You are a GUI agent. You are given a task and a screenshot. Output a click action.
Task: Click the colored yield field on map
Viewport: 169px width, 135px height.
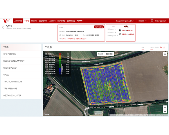(106, 83)
